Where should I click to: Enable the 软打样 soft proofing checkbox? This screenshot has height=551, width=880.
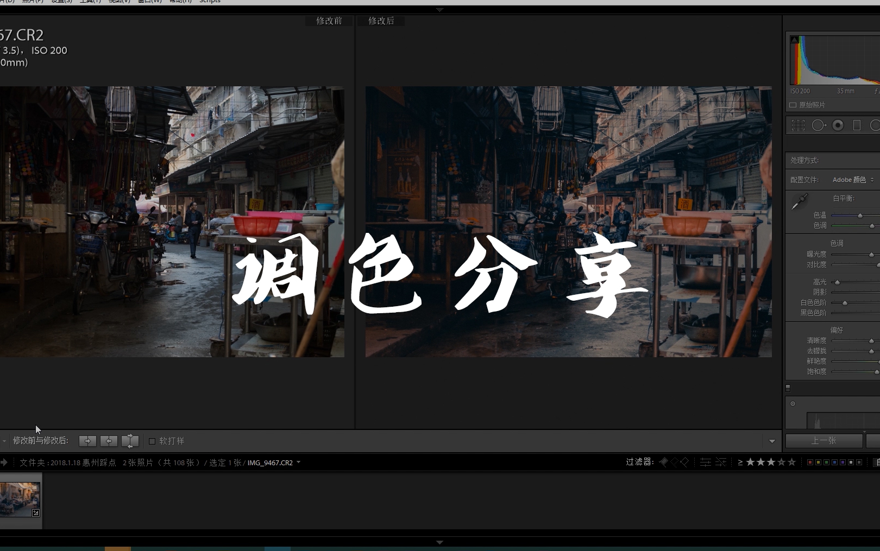pyautogui.click(x=152, y=441)
